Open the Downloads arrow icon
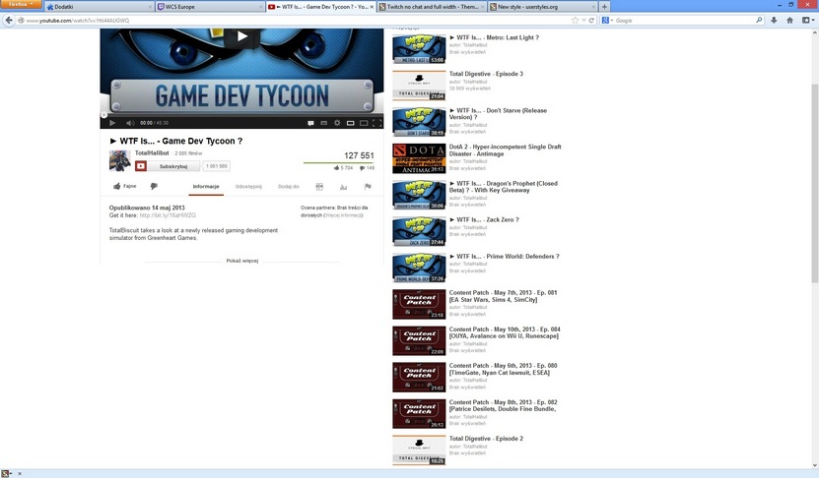The width and height of the screenshot is (819, 478). click(774, 21)
